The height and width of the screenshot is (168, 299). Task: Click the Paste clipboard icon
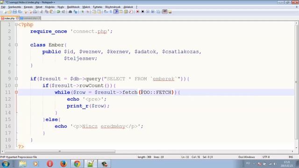(x=51, y=12)
